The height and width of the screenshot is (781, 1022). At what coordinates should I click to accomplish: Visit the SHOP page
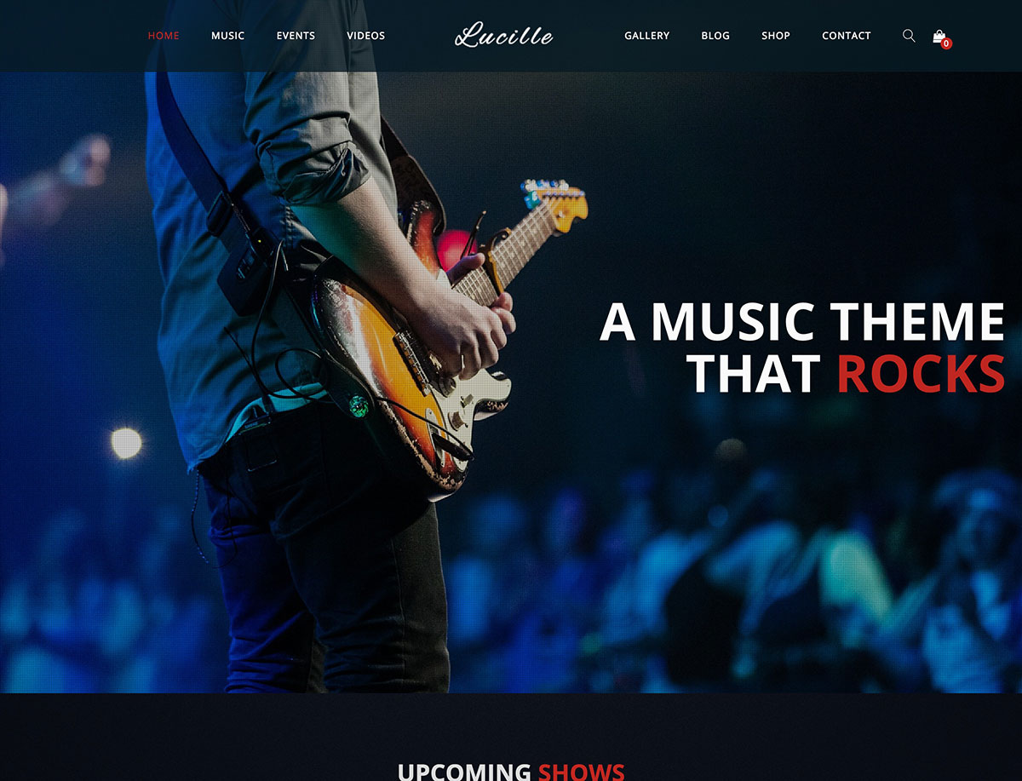click(x=775, y=36)
